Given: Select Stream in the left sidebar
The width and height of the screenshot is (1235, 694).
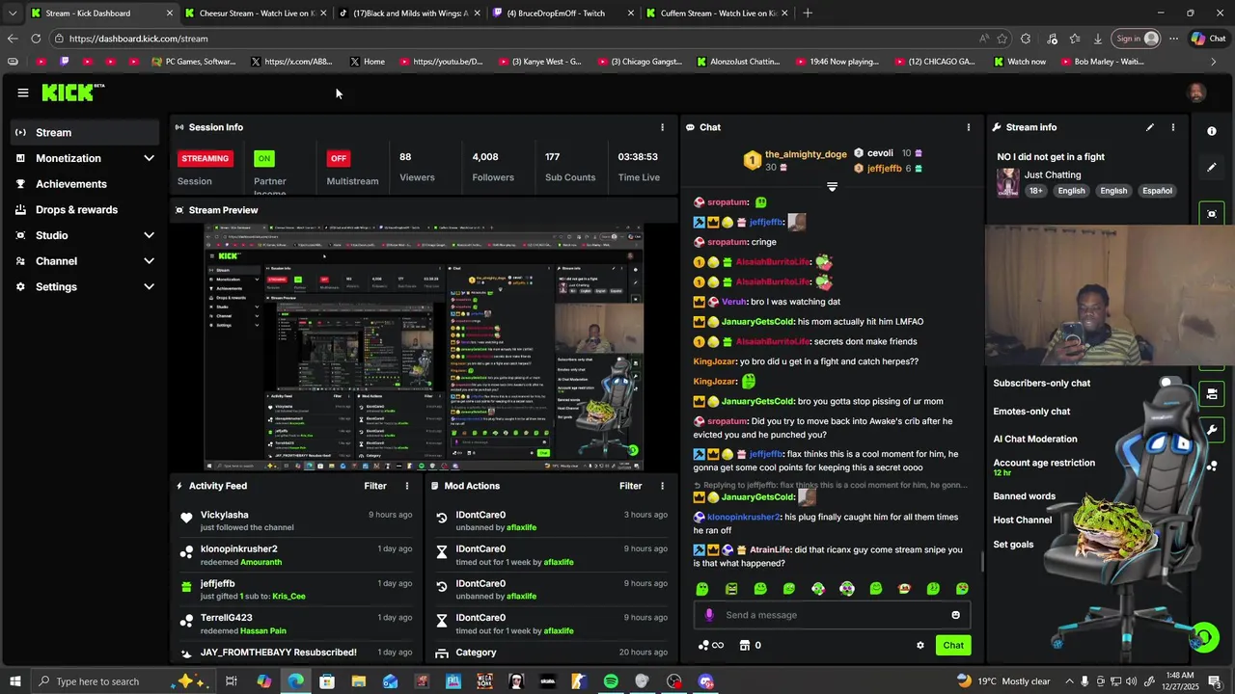Looking at the screenshot, I should coord(84,132).
